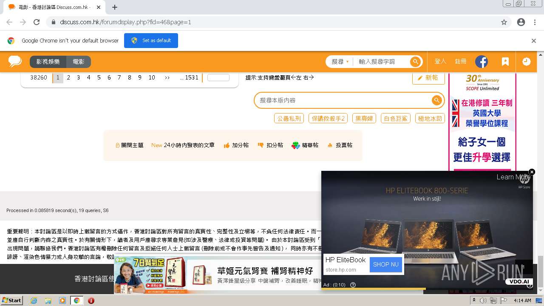544x306 pixels.
Task: Filter by 扣分帖 thumbs down
Action: coord(270,145)
